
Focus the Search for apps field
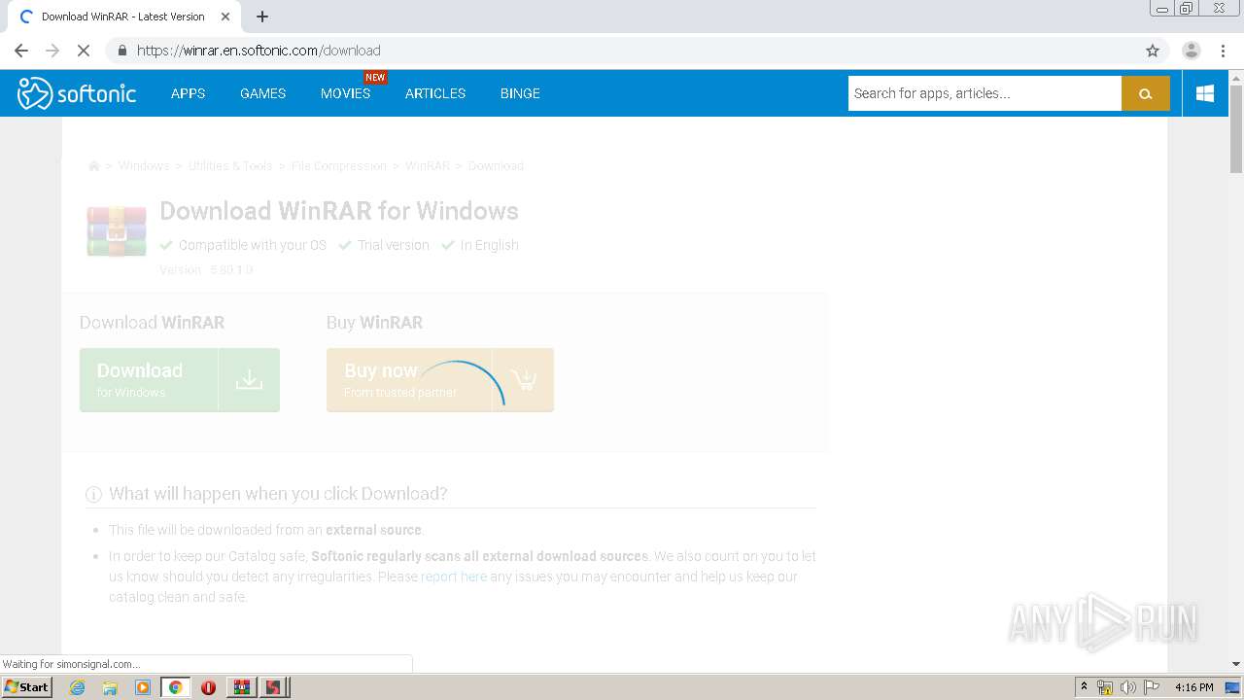[x=985, y=93]
